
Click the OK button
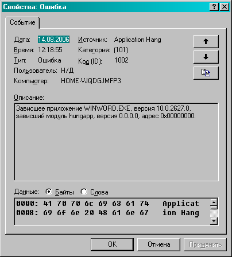click(x=112, y=244)
